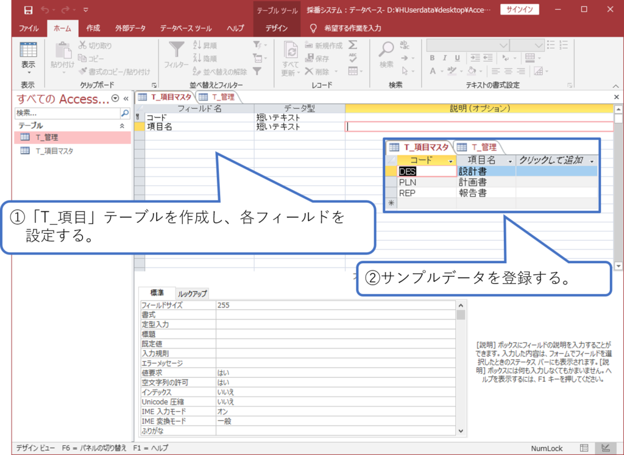Toggle Underline formatting button
The image size is (624, 455).
pos(457,58)
